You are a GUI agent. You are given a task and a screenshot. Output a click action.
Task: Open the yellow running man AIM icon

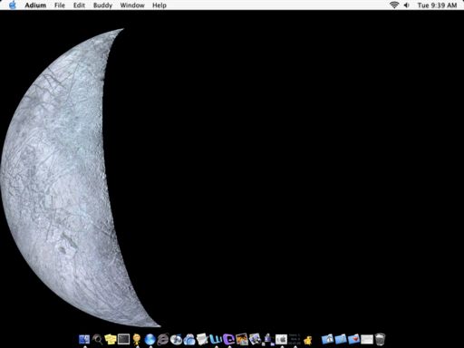click(x=137, y=339)
